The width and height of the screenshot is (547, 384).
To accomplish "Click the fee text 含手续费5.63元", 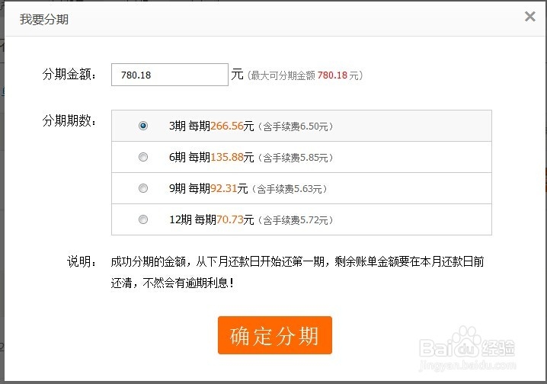I will coord(289,189).
